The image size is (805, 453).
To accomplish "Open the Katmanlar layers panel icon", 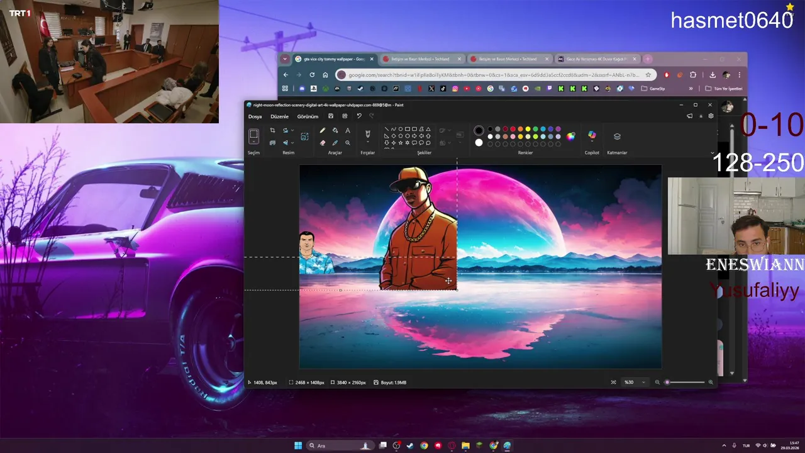I will tap(617, 136).
